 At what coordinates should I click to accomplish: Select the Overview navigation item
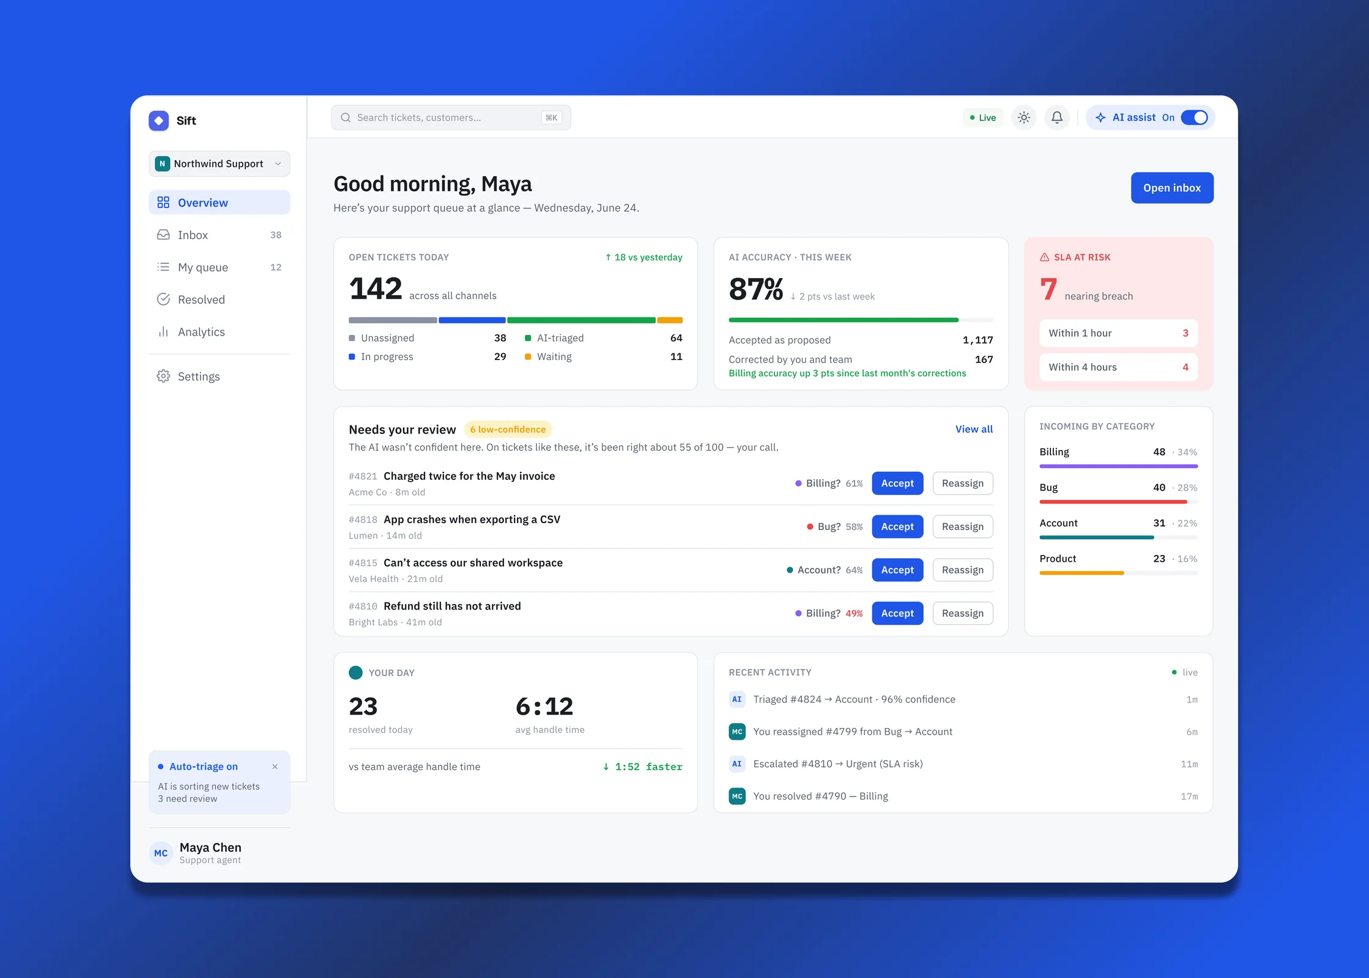pyautogui.click(x=219, y=202)
